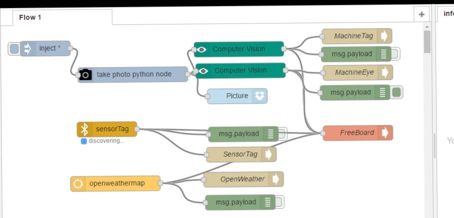454x218 pixels.
Task: Click the arrow icon on FreeBoard node
Action: (x=385, y=133)
